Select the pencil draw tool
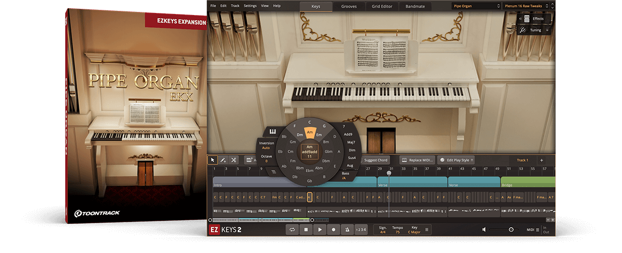The height and width of the screenshot is (253, 622). pos(223,160)
